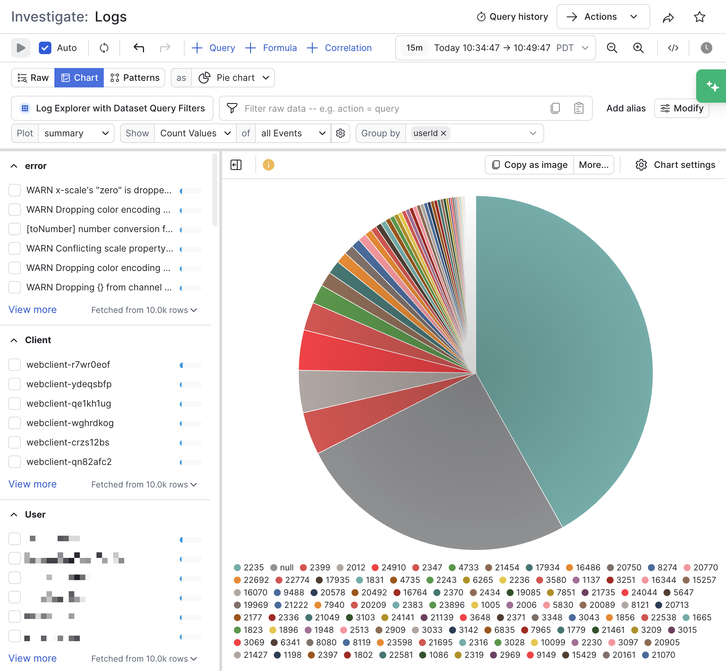The width and height of the screenshot is (726, 671).
Task: Share this investigation via arrow icon
Action: point(669,17)
